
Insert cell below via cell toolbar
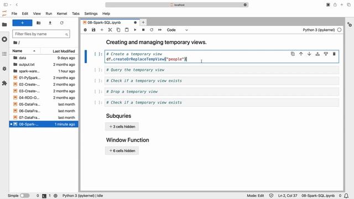[x=326, y=54]
